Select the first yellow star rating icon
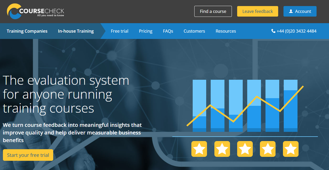The image size is (329, 170). (x=199, y=149)
